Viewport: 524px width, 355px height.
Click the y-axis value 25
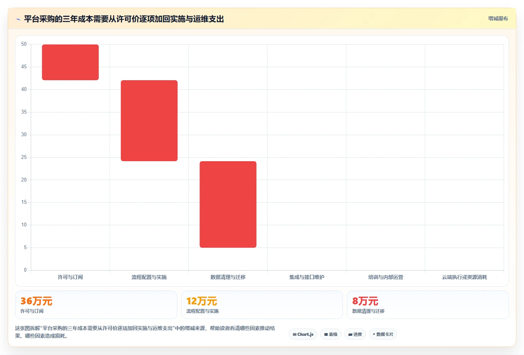coord(24,157)
